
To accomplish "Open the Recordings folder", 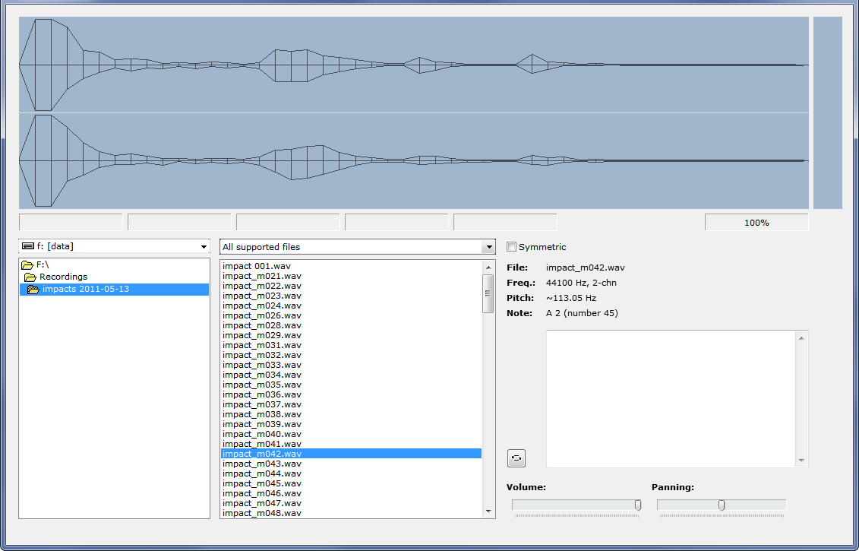I will [x=62, y=277].
